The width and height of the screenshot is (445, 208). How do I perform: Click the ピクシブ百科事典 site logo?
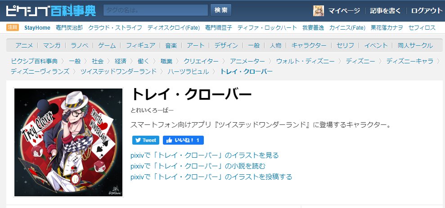[x=51, y=11]
